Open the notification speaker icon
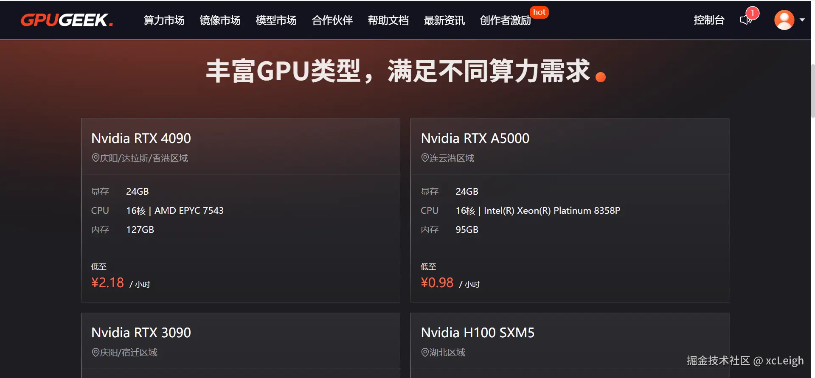The width and height of the screenshot is (815, 378). click(x=745, y=20)
